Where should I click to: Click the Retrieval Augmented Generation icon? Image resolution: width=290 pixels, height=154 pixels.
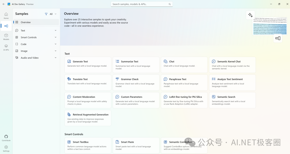coord(69,114)
